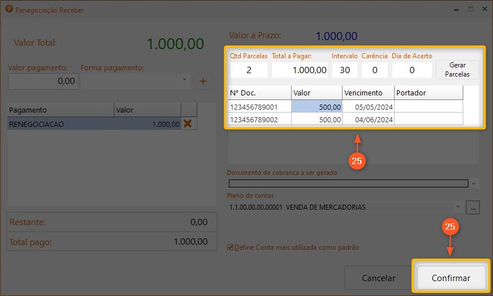
Task: Click the Intervalo field
Action: (345, 70)
